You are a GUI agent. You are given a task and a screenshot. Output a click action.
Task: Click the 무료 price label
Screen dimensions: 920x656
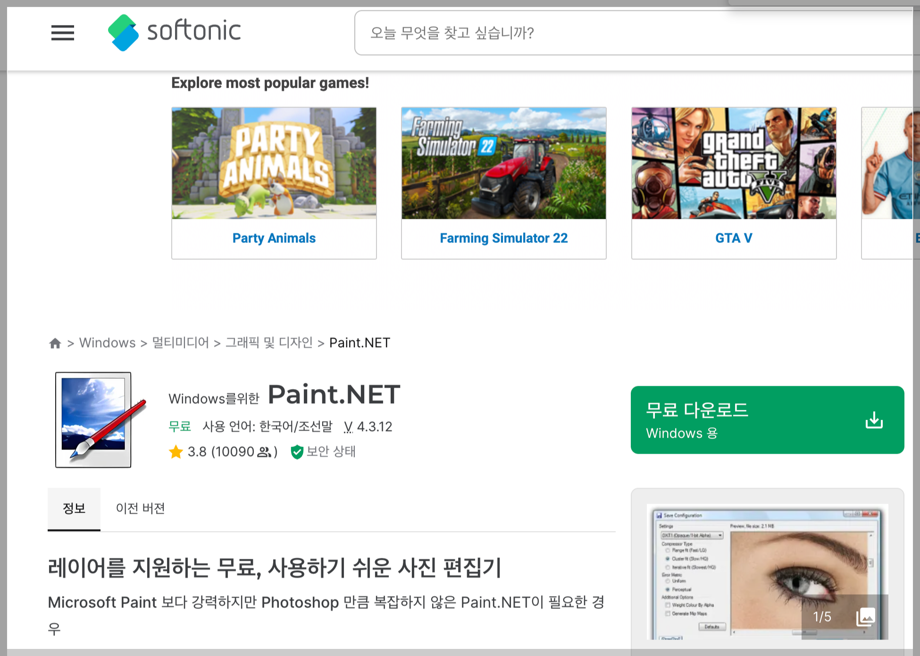coord(180,427)
